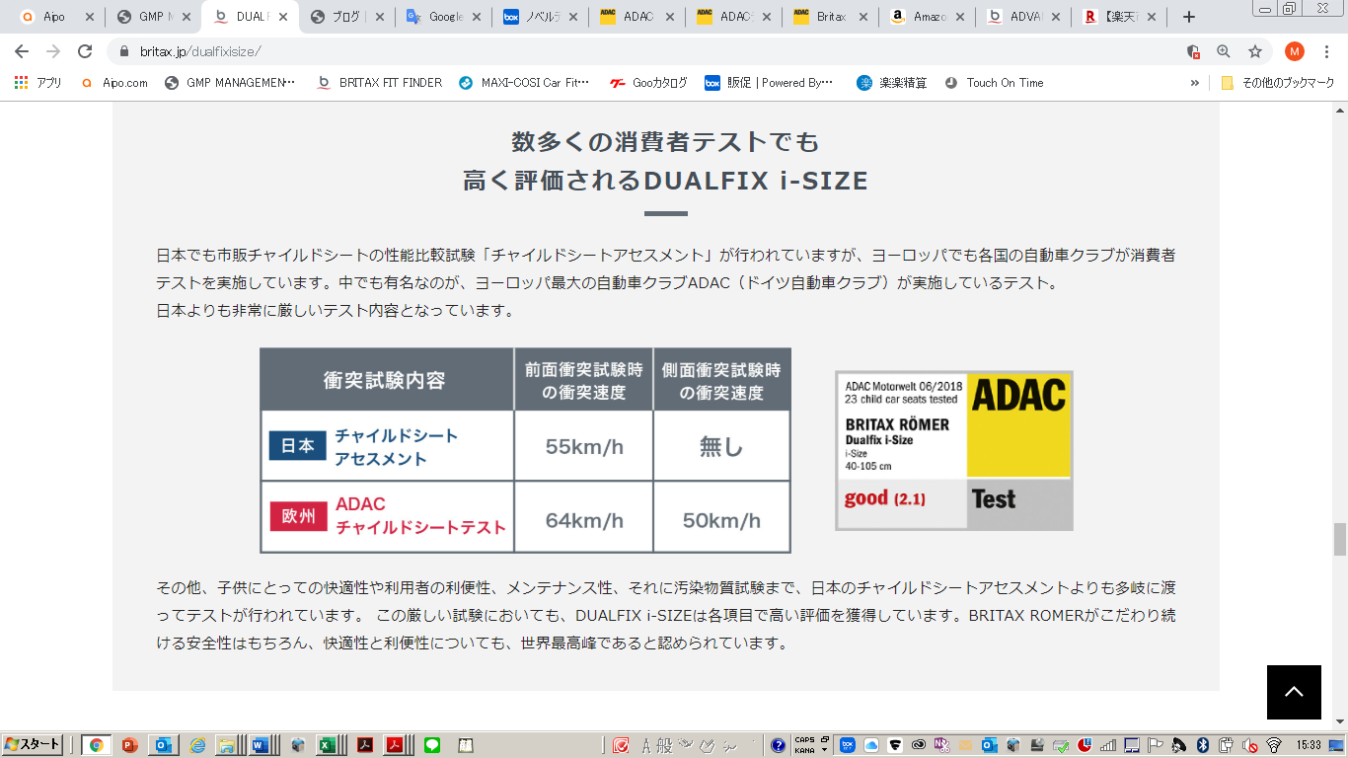
Task: Open the Chrome three-dot menu
Action: 1326,51
